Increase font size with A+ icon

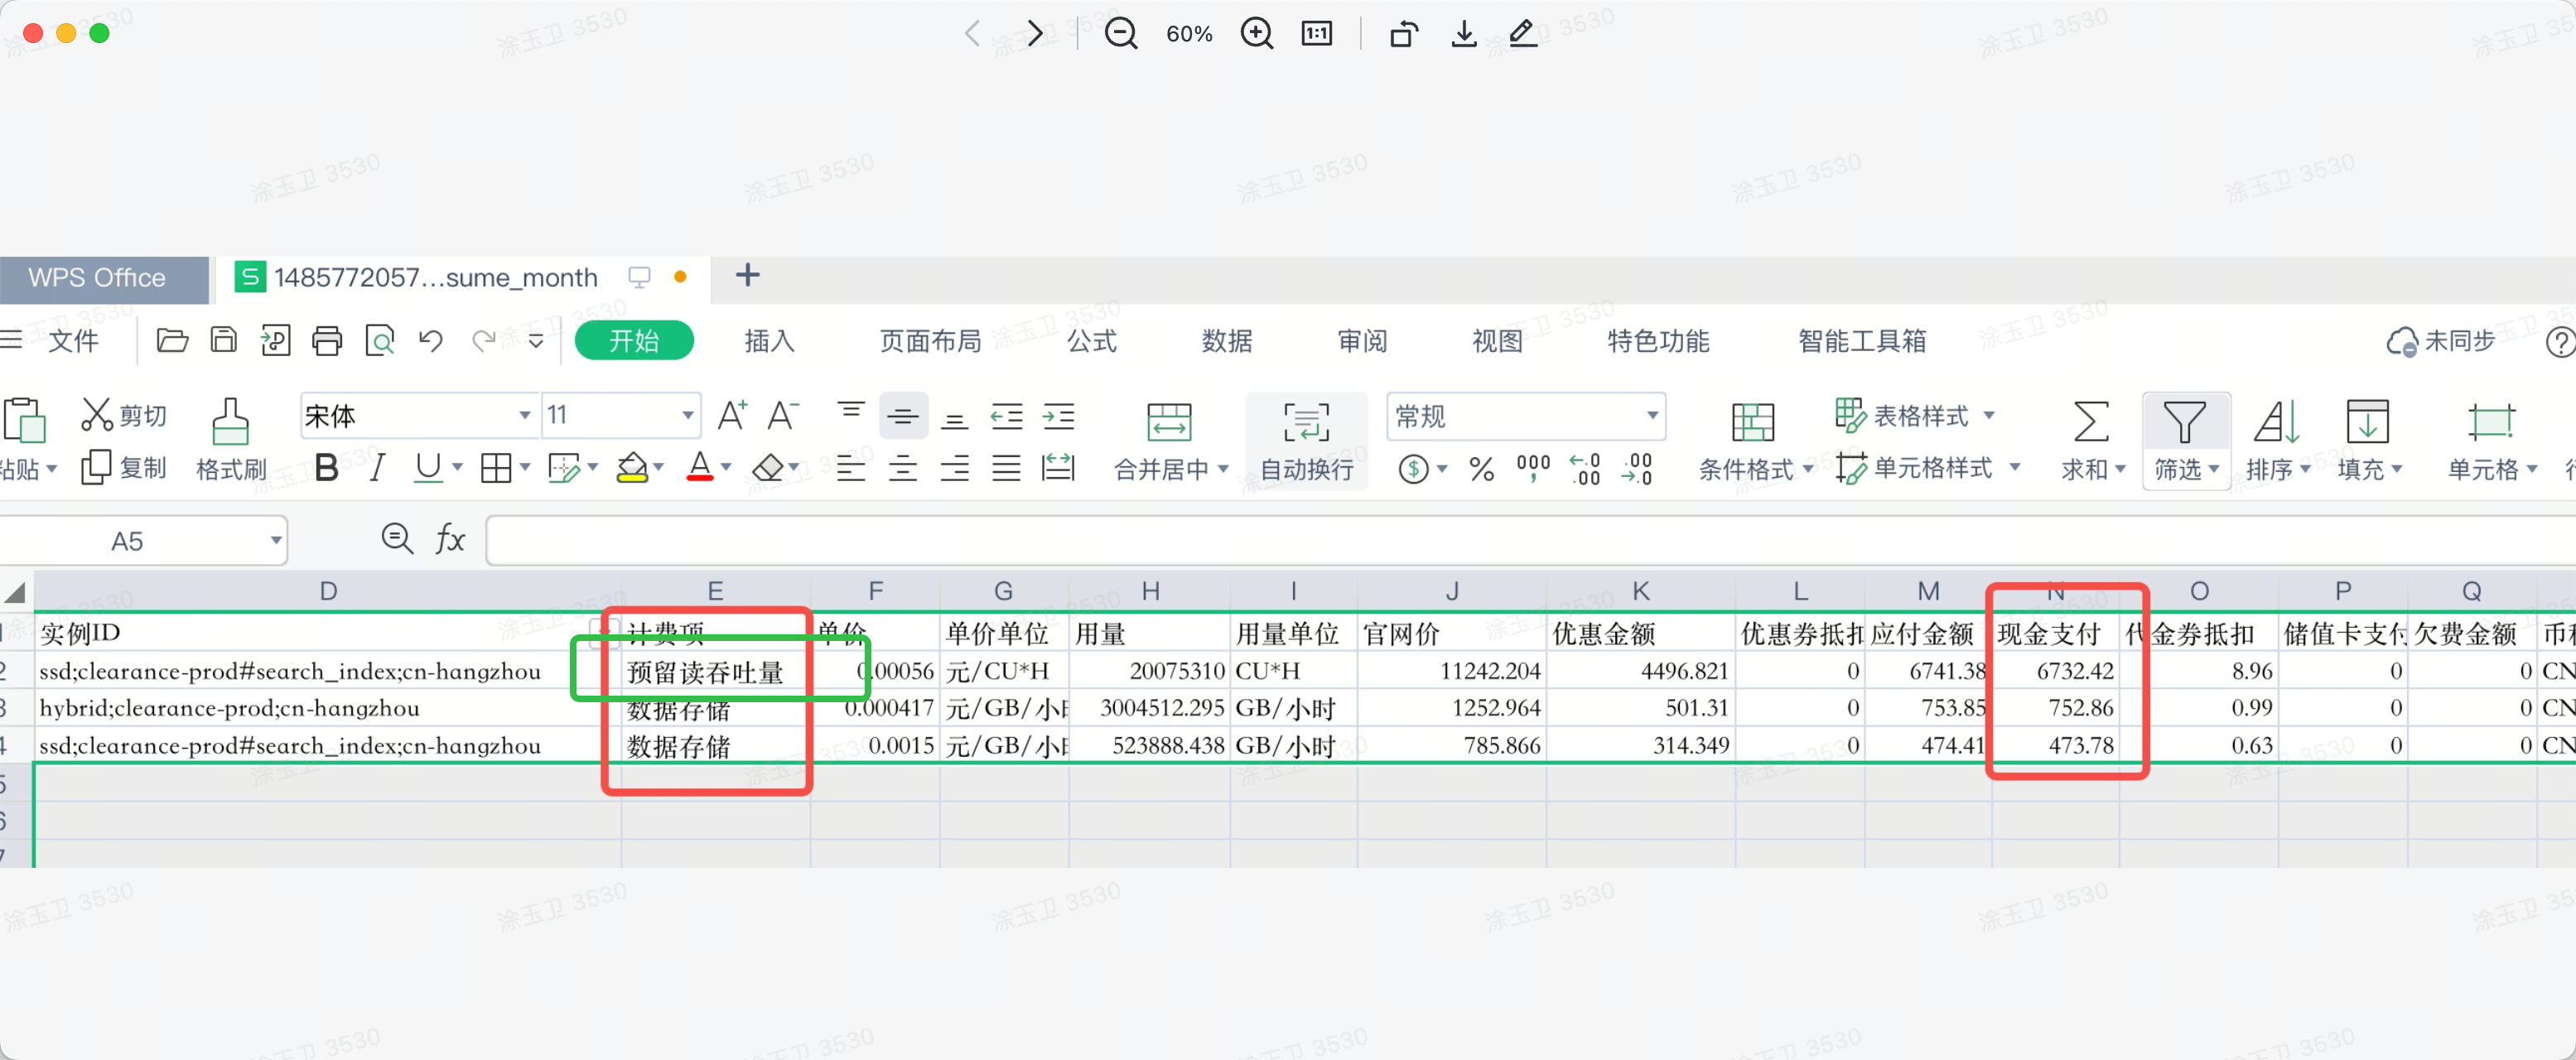click(x=732, y=415)
